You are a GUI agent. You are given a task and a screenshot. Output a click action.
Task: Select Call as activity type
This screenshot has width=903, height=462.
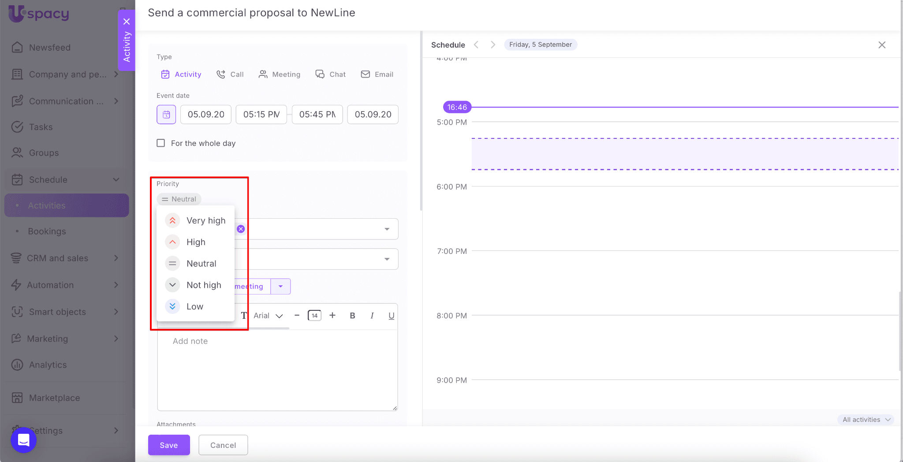click(230, 75)
